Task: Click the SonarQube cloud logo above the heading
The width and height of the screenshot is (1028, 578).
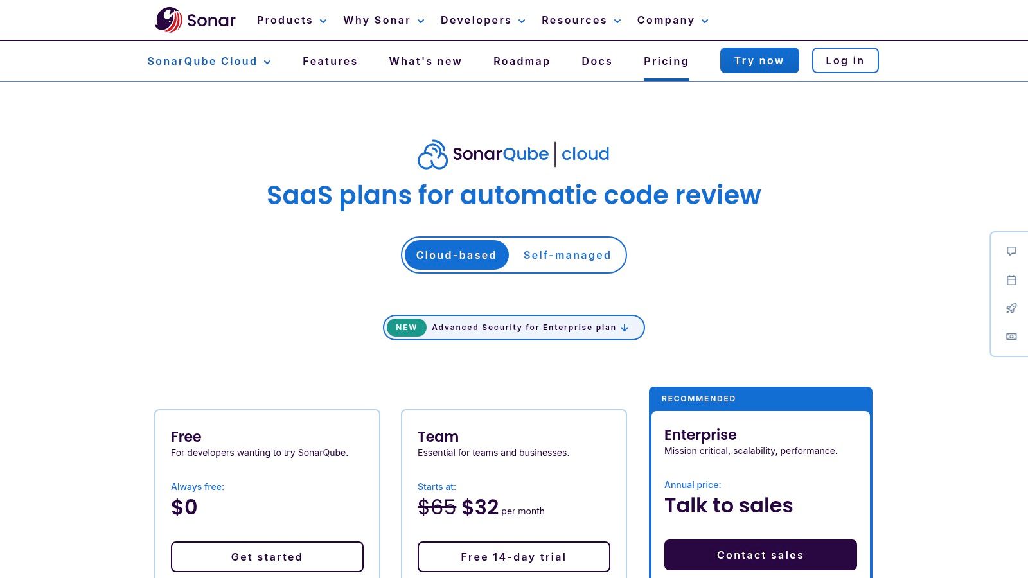Action: (513, 154)
